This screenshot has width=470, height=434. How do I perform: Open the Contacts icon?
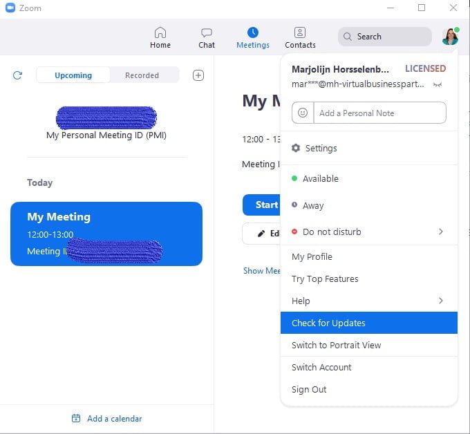300,33
